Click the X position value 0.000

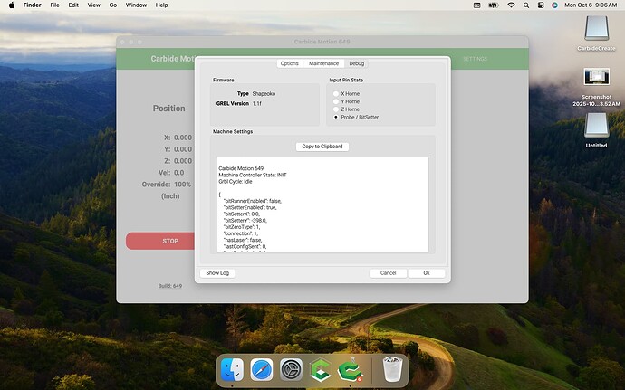(183, 138)
